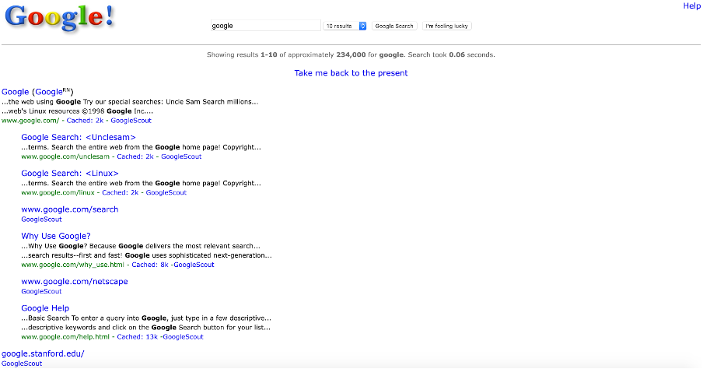The height and width of the screenshot is (369, 703).
Task: Open google.stanford.edu/ result link
Action: pos(43,353)
